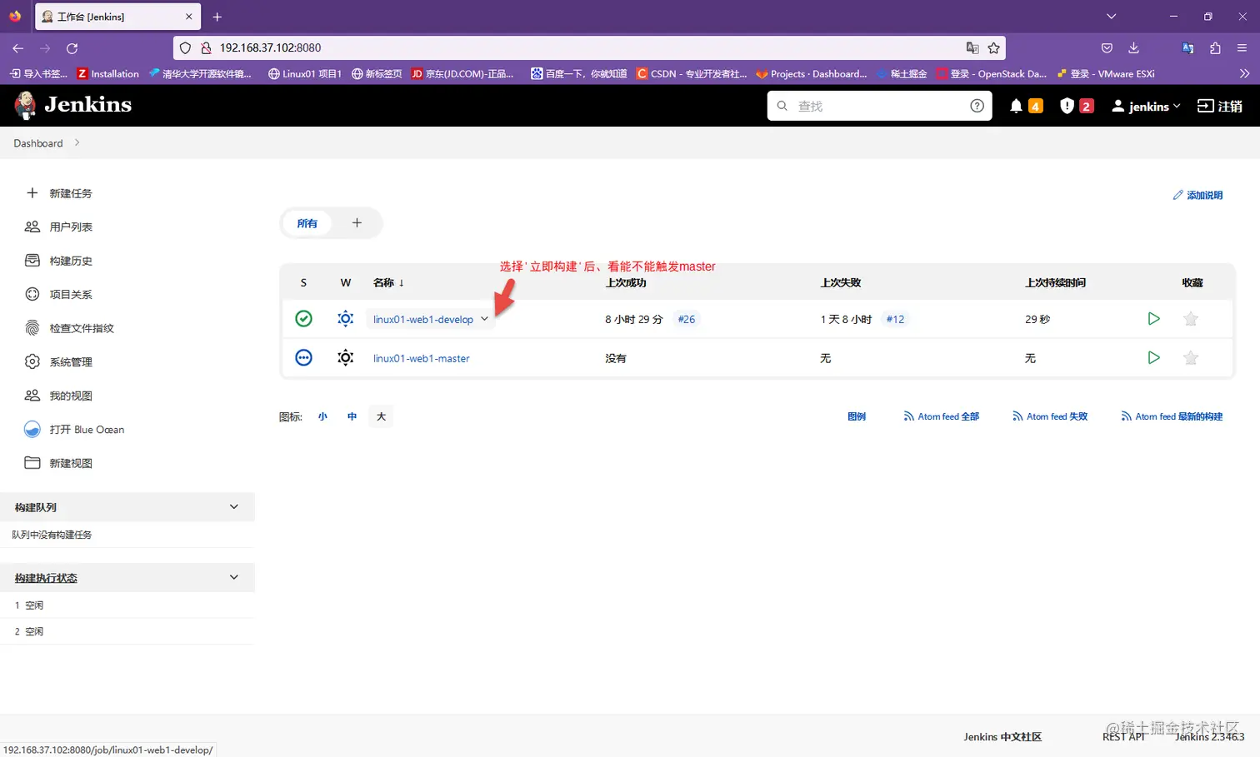Set icon size to 小
This screenshot has height=757, width=1260.
322,416
